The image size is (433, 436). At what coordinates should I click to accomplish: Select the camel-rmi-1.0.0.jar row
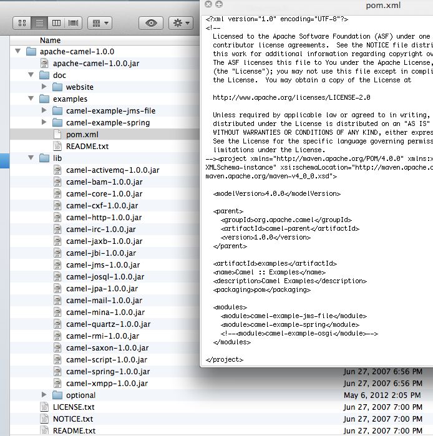click(105, 336)
